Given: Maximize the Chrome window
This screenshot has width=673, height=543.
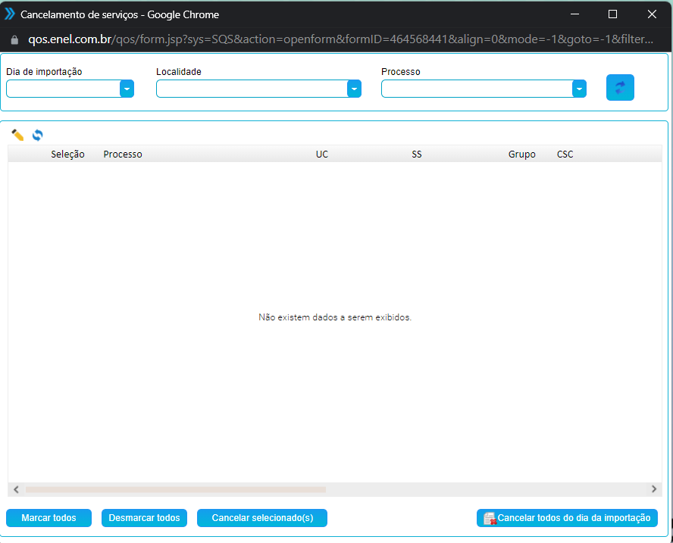Looking at the screenshot, I should coord(612,14).
